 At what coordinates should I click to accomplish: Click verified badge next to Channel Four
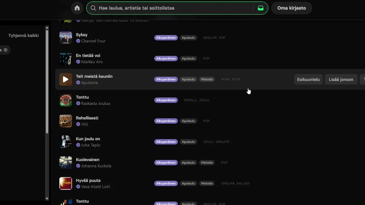click(78, 41)
